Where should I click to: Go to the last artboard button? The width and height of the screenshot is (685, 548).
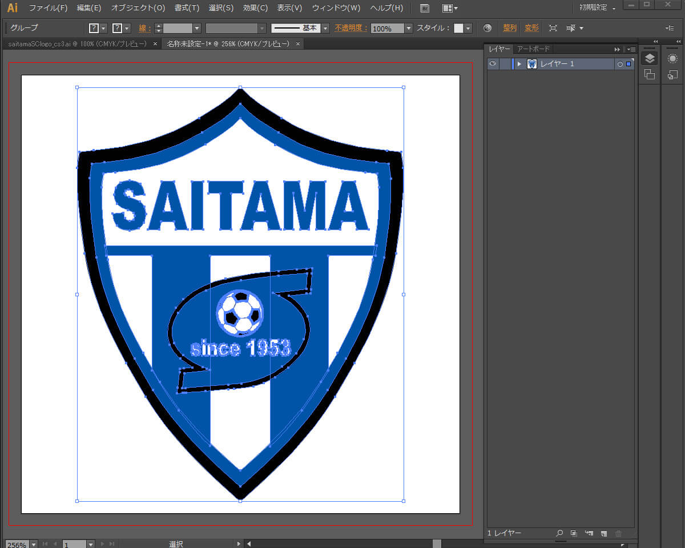point(112,545)
